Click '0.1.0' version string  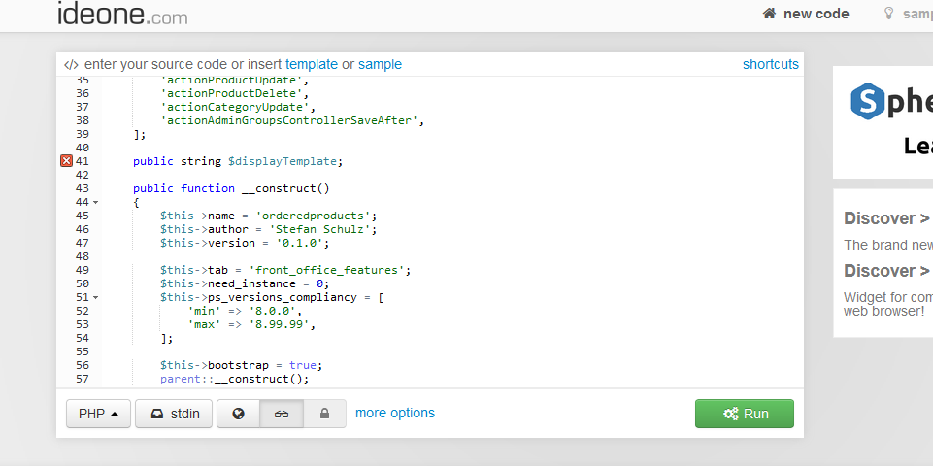pyautogui.click(x=300, y=243)
